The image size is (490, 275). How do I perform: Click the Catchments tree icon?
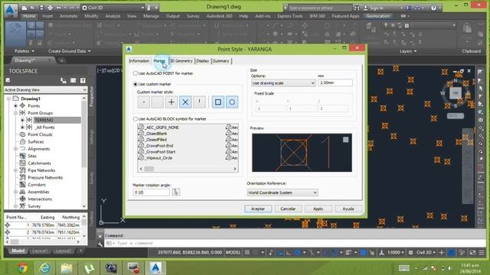point(22,163)
